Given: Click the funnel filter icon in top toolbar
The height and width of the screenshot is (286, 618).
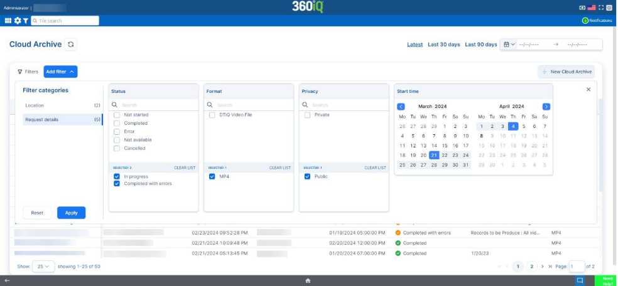Looking at the screenshot, I should 25,21.
